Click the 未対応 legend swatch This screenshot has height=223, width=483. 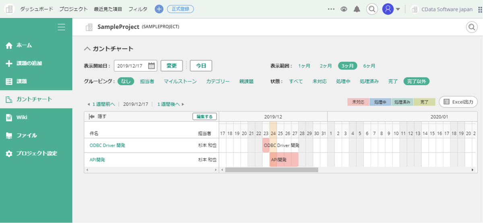358,102
